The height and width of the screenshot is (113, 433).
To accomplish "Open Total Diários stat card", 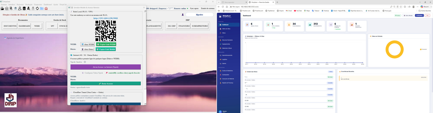I will coord(273,26).
